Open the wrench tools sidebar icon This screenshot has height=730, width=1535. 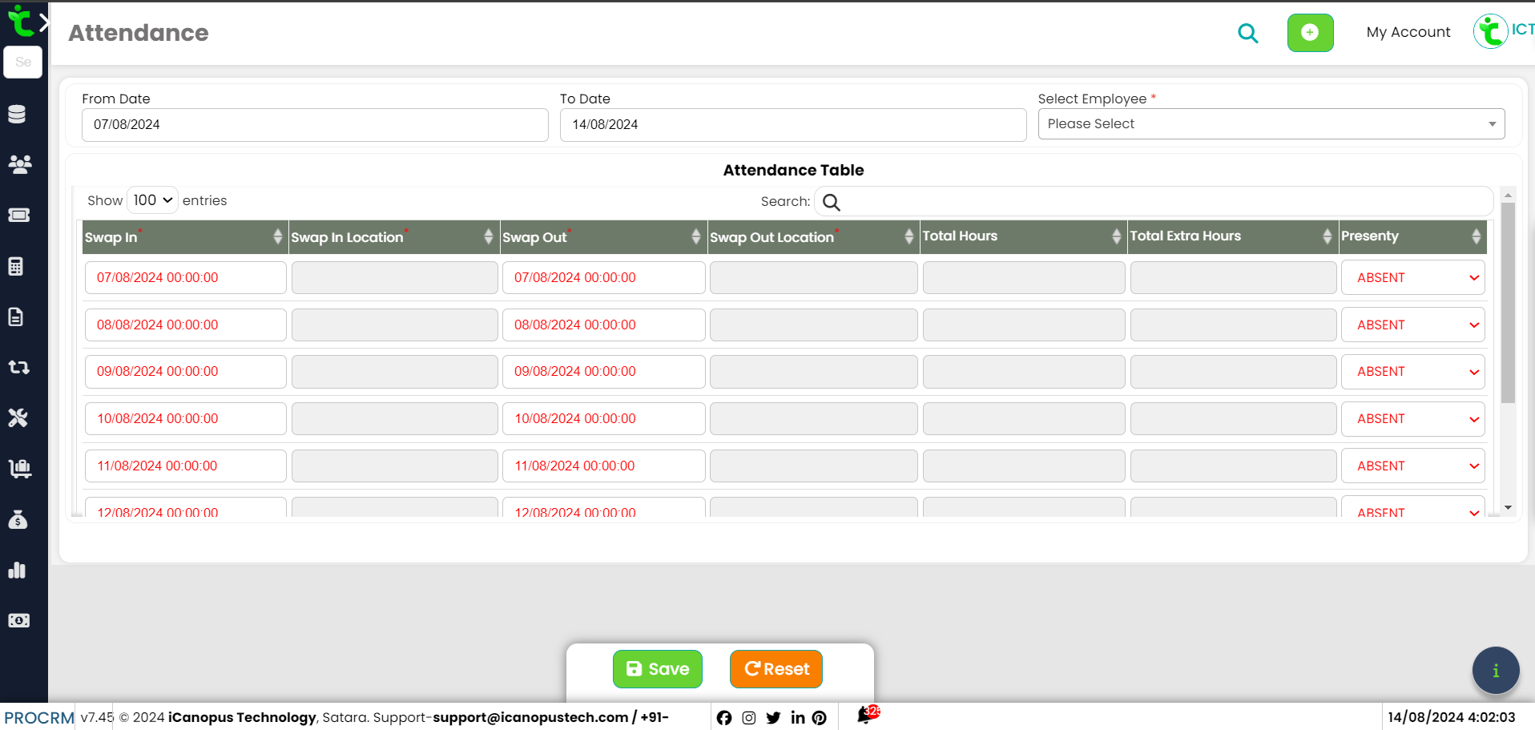pyautogui.click(x=18, y=417)
